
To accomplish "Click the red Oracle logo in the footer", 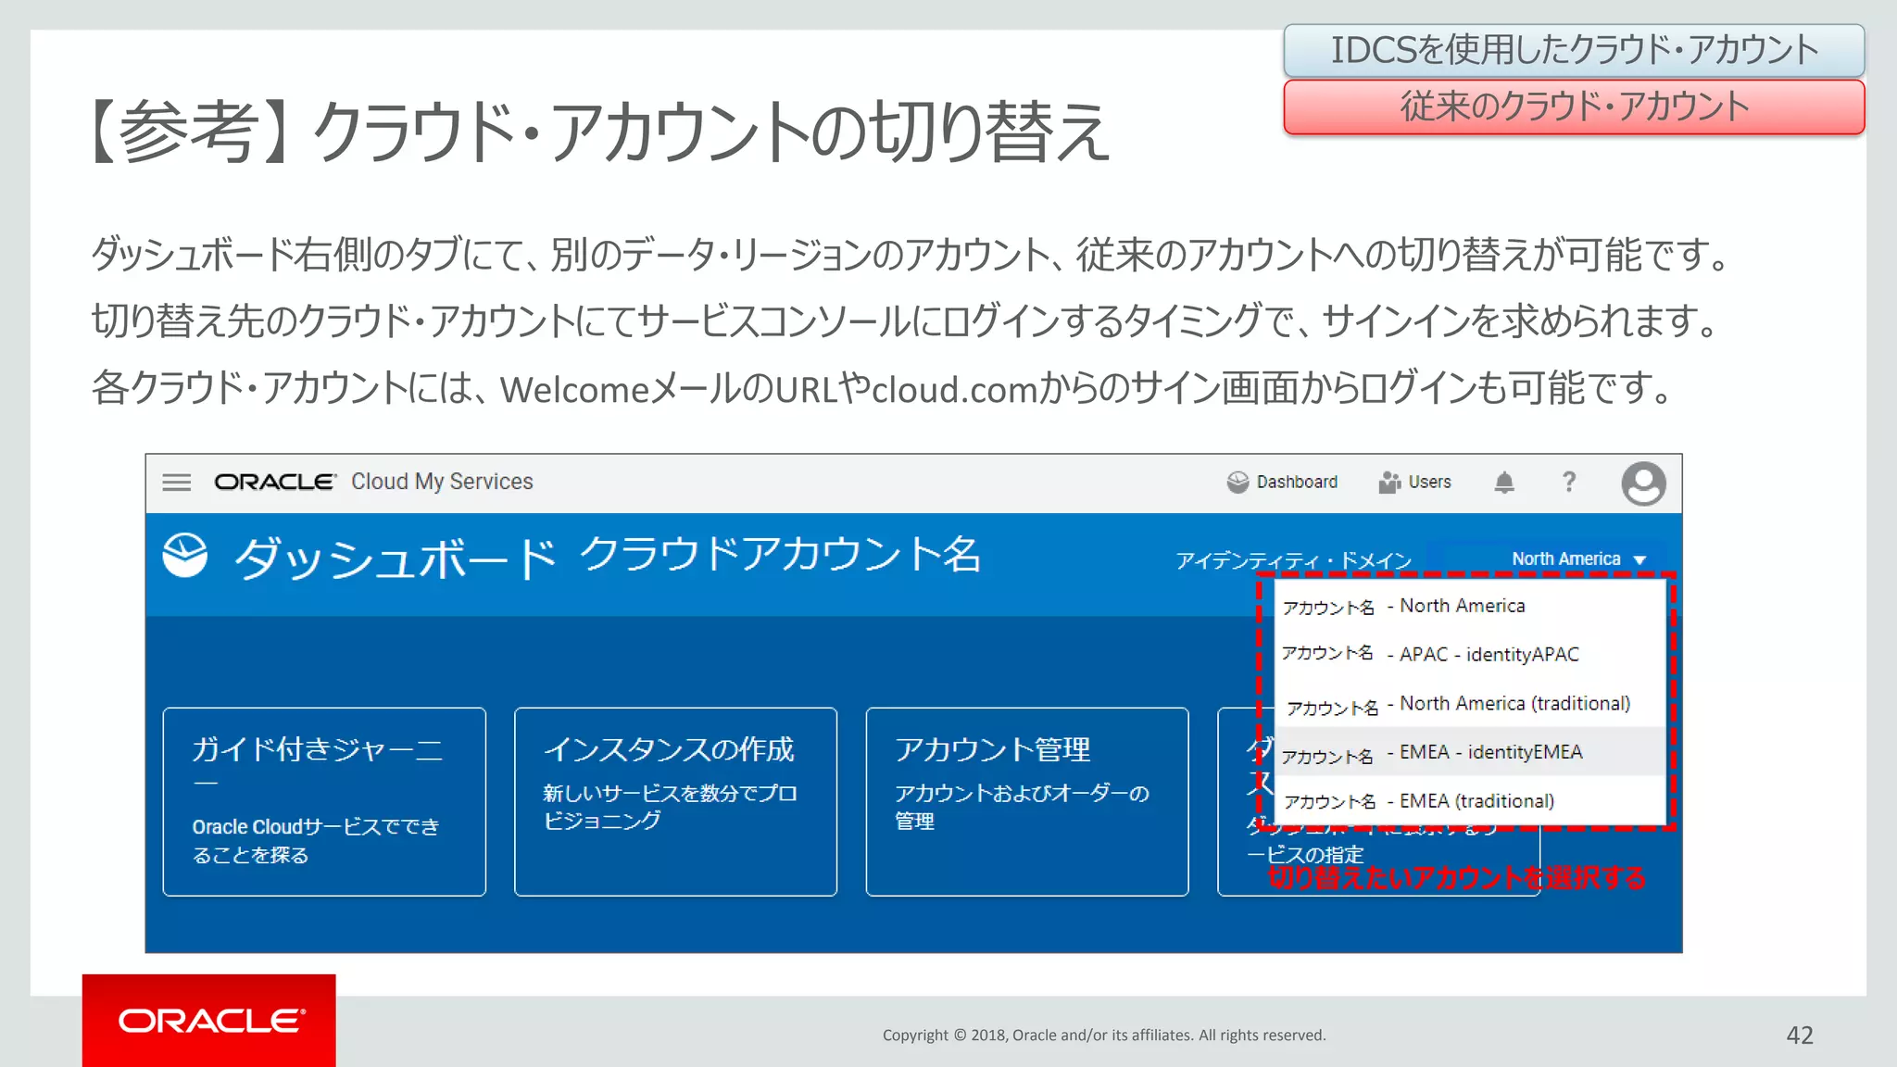I will pos(209,1020).
